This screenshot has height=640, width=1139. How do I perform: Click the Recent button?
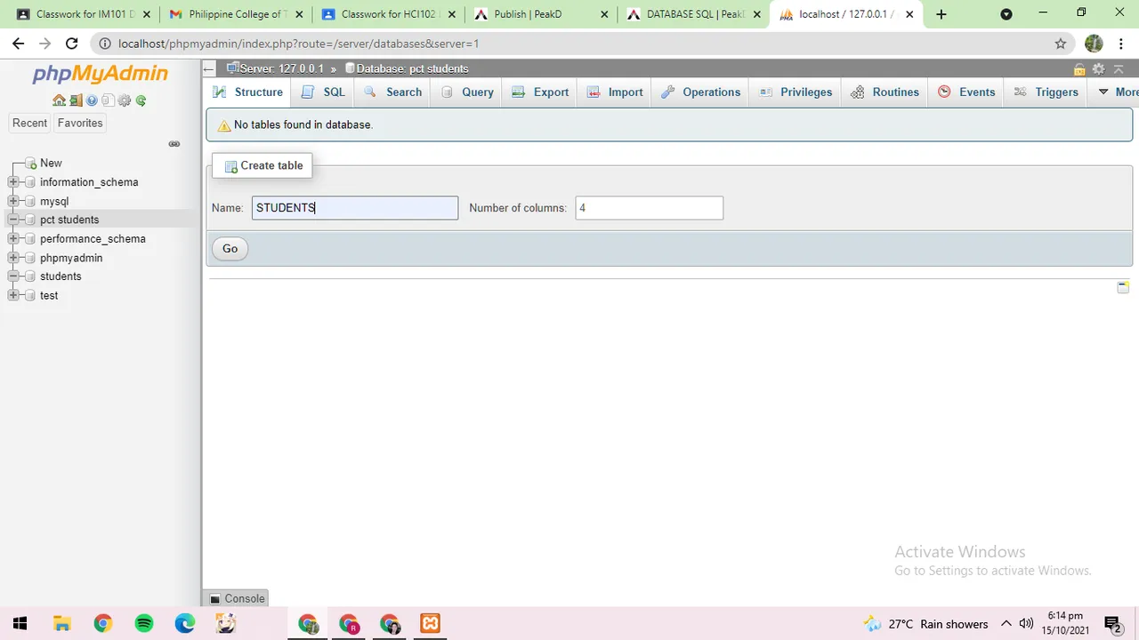click(x=29, y=124)
